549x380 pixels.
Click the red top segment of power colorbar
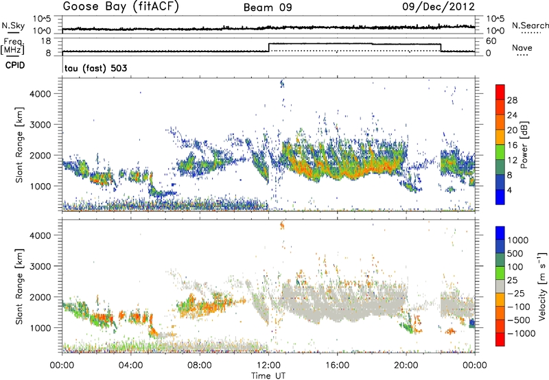(500, 92)
